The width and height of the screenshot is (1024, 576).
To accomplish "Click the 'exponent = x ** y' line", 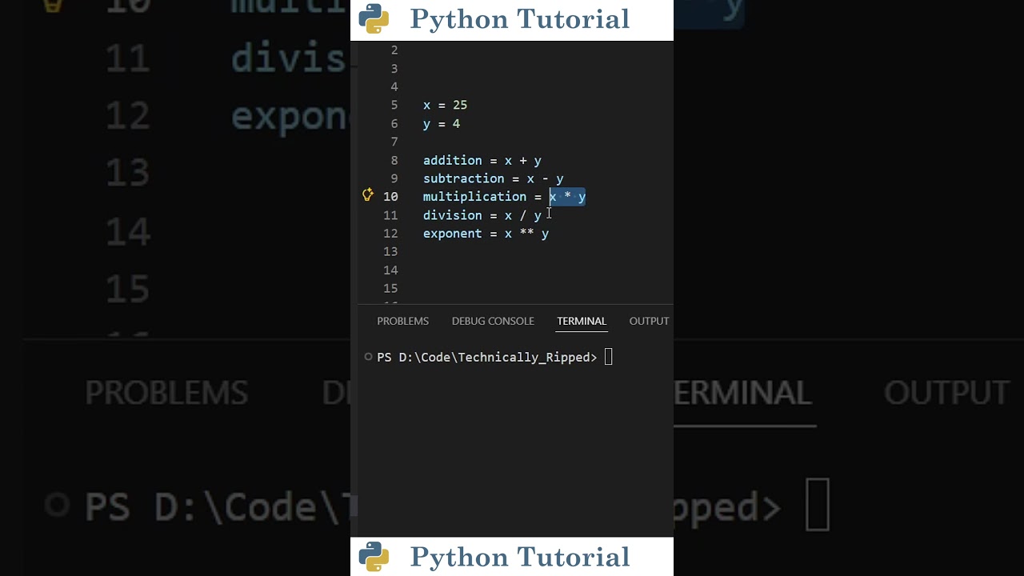I will (486, 234).
